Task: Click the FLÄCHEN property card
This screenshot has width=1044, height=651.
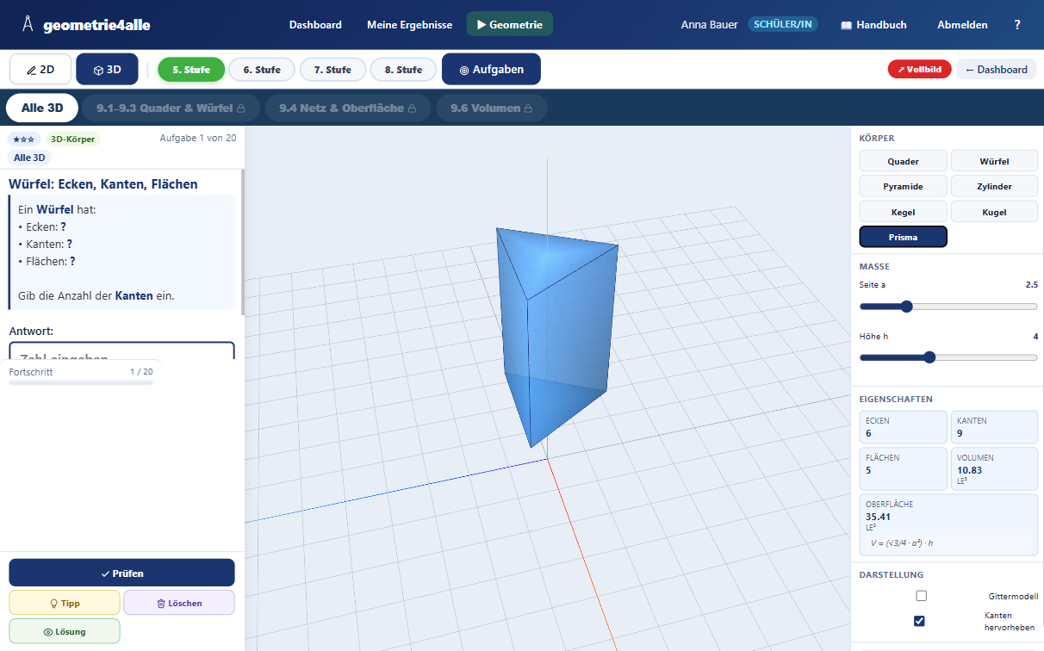Action: [903, 468]
